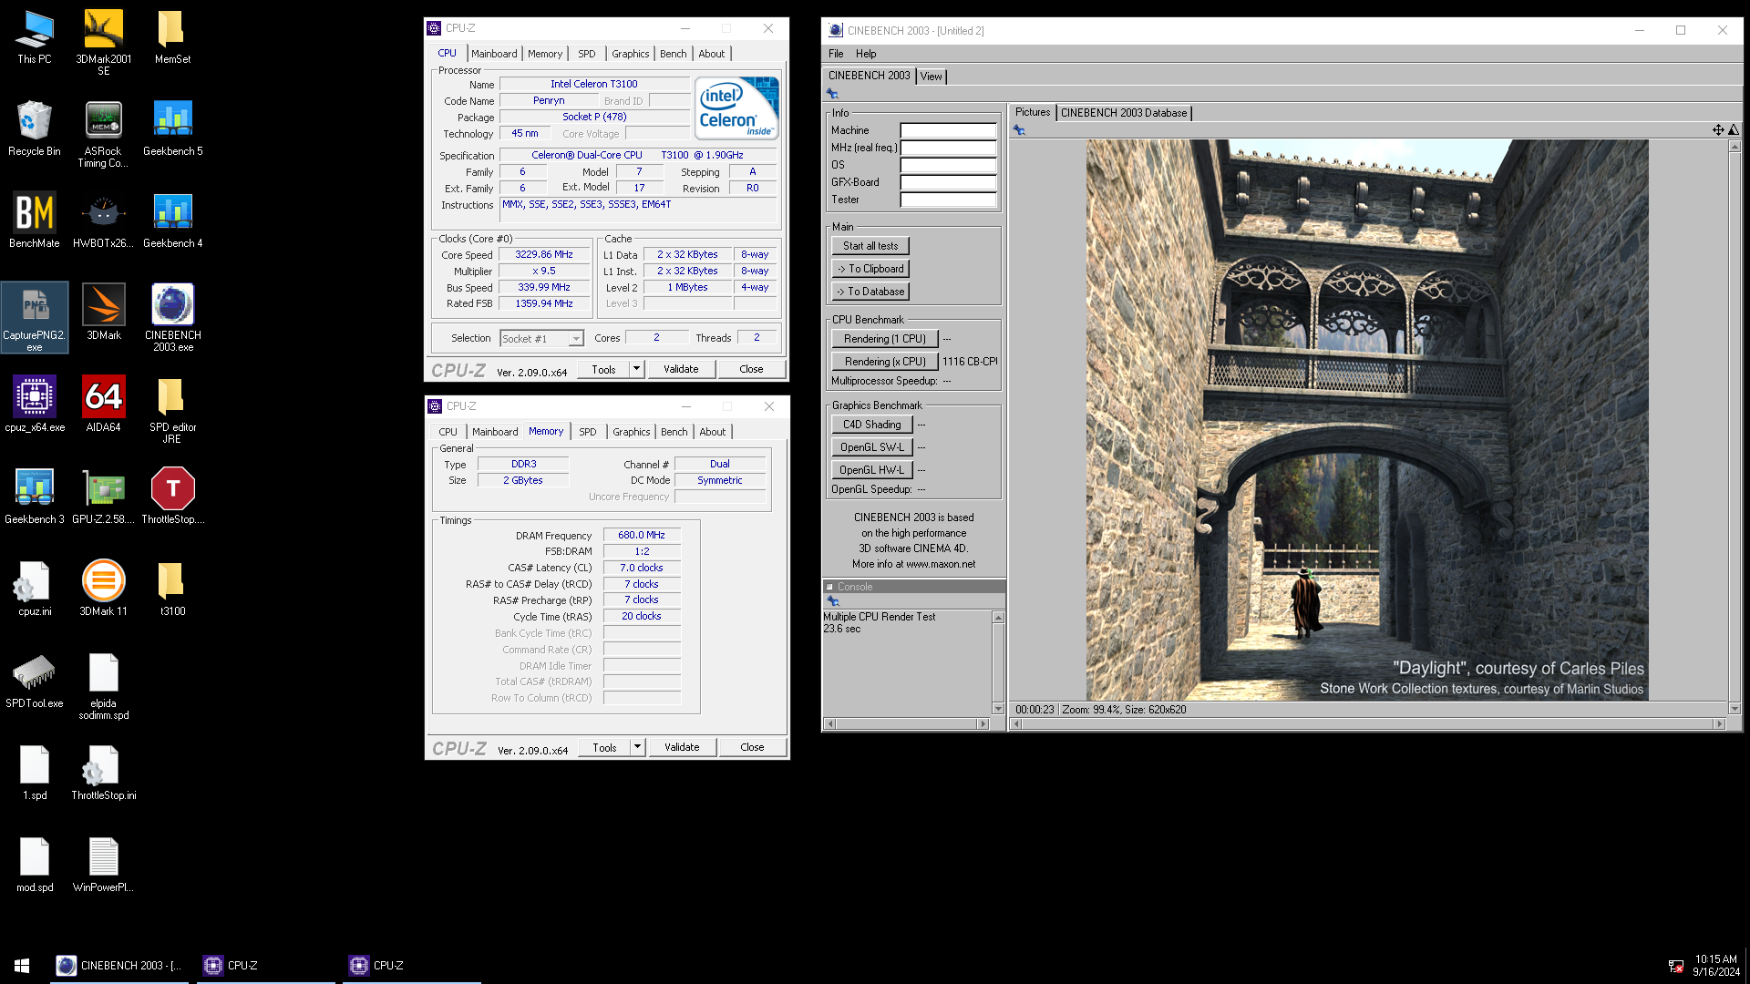
Task: Open the This PC desktop icon
Action: point(35,37)
